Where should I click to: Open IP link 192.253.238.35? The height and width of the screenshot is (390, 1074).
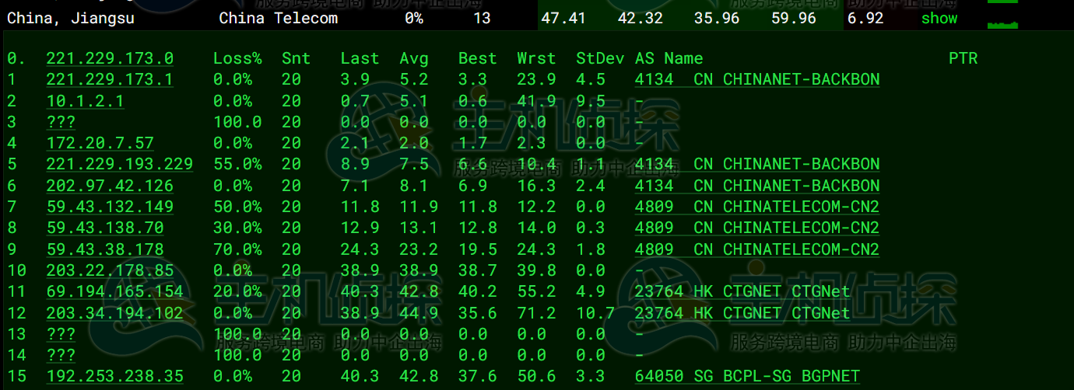point(115,376)
